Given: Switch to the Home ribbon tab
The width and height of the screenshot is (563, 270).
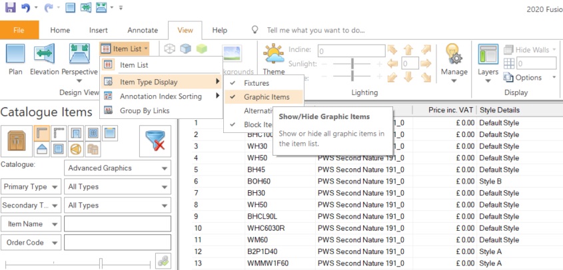Looking at the screenshot, I should (x=60, y=30).
